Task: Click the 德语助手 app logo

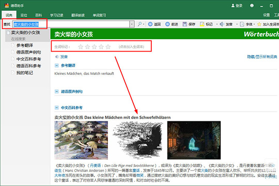Action: coord(7,5)
